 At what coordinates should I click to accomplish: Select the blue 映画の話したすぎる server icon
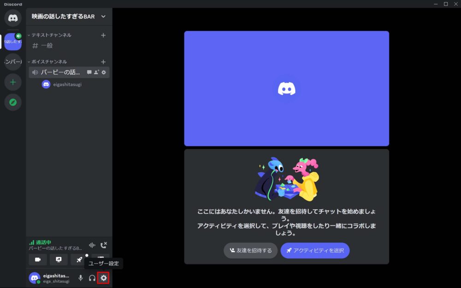[x=13, y=42]
